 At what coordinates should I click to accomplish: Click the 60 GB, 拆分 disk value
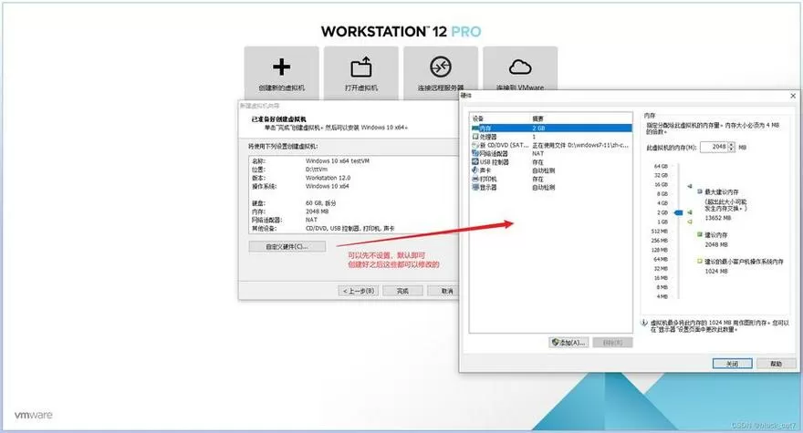[x=321, y=203]
